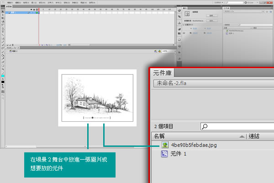Select the Paint Bucket tool
The image size is (274, 183).
[x=3, y=55]
